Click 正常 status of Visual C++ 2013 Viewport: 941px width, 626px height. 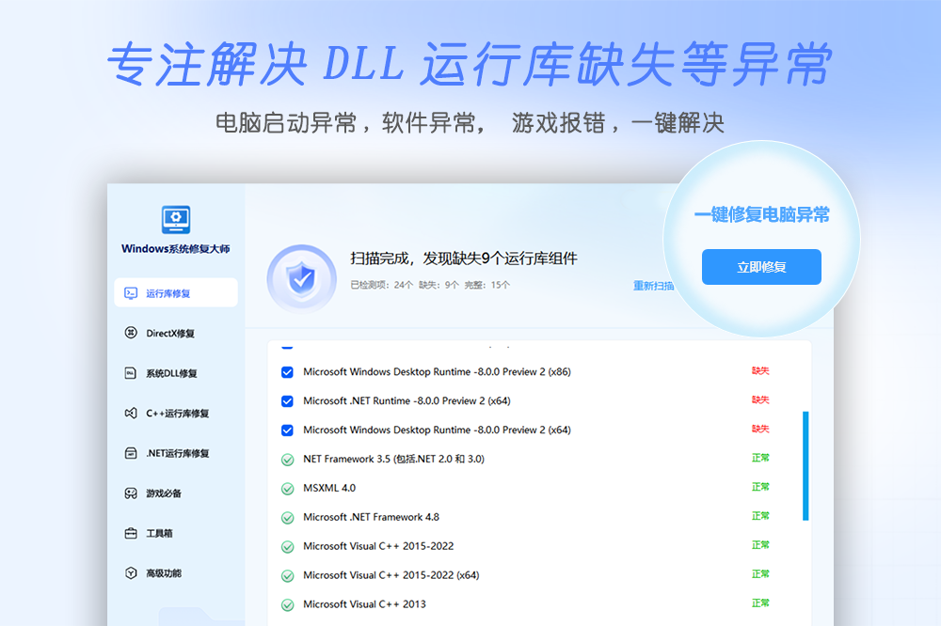click(760, 603)
